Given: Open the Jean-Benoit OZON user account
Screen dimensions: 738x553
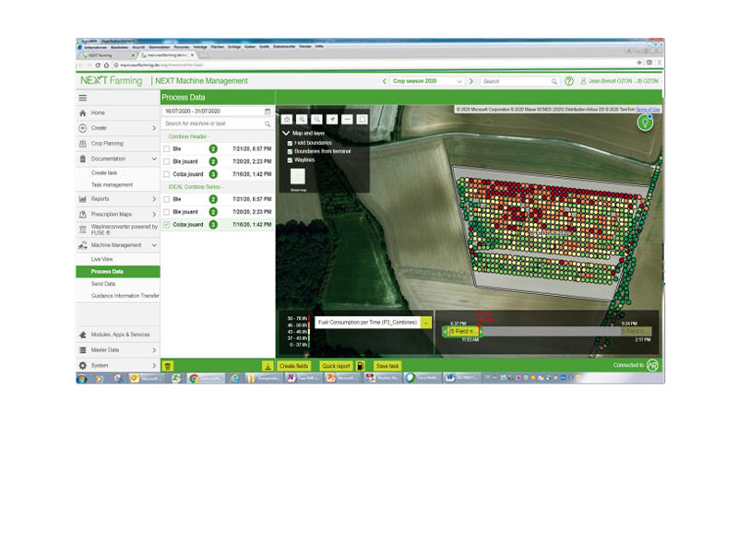Looking at the screenshot, I should click(619, 81).
